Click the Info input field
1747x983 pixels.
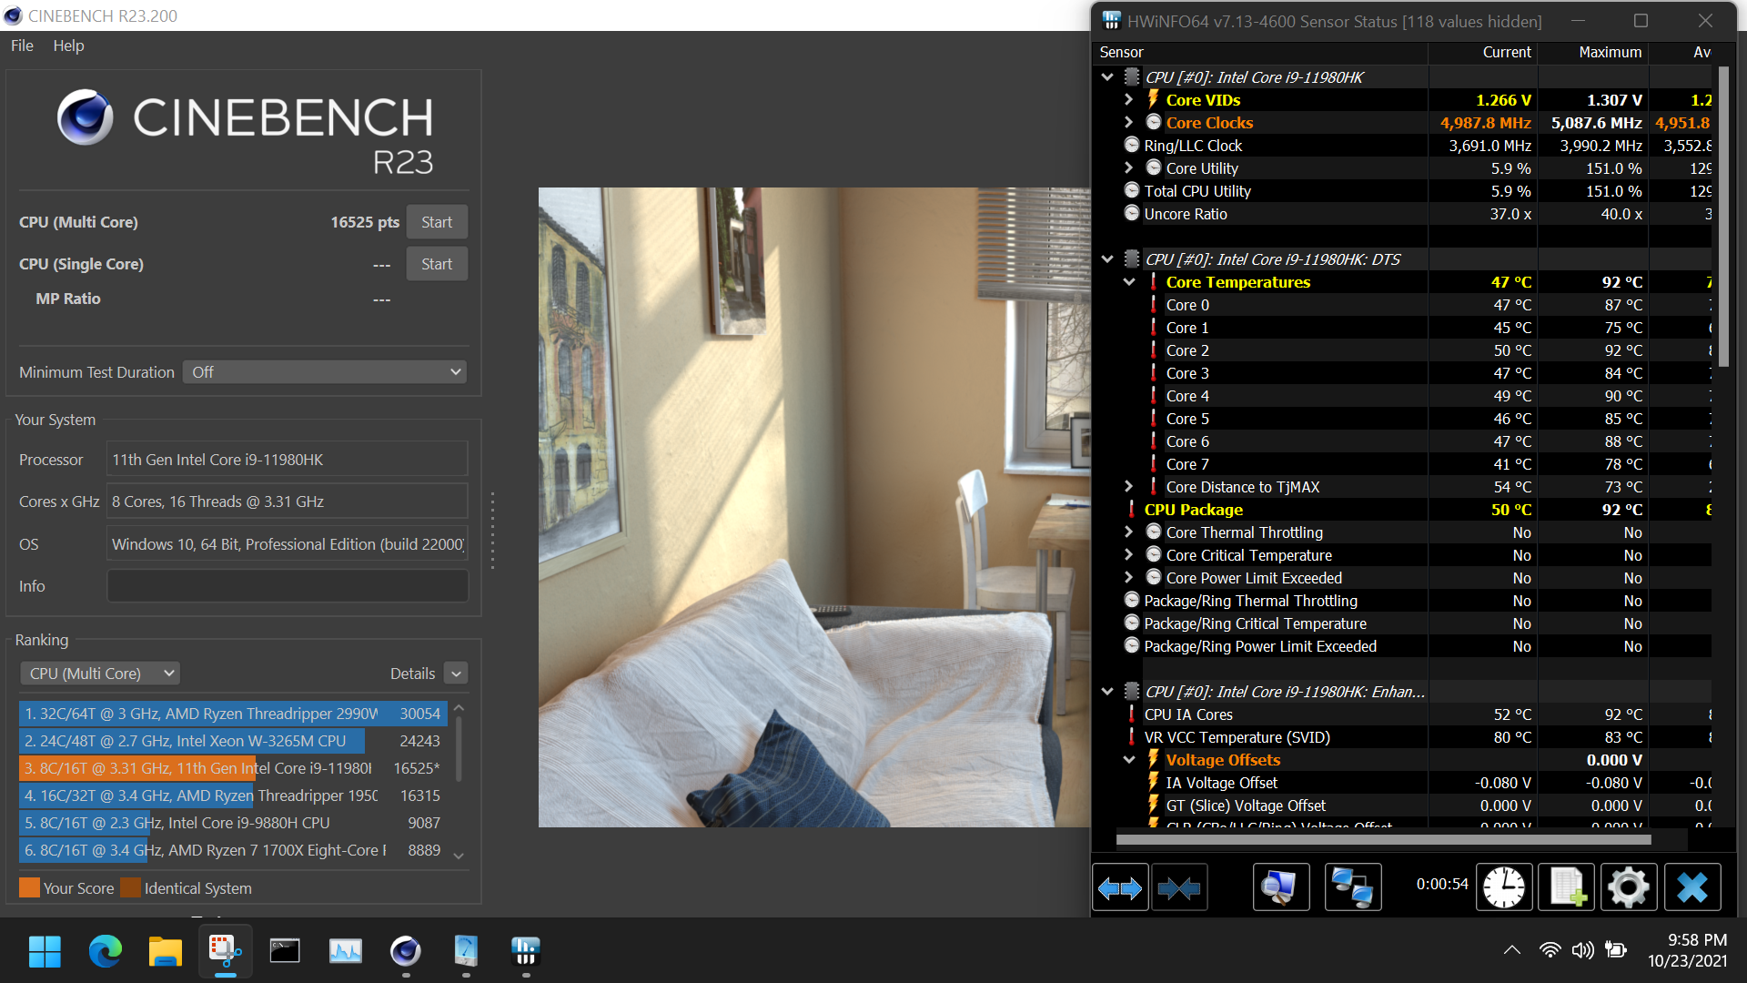[x=288, y=586]
